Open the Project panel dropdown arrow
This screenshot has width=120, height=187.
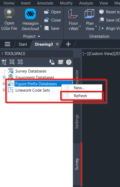pos(39,36)
